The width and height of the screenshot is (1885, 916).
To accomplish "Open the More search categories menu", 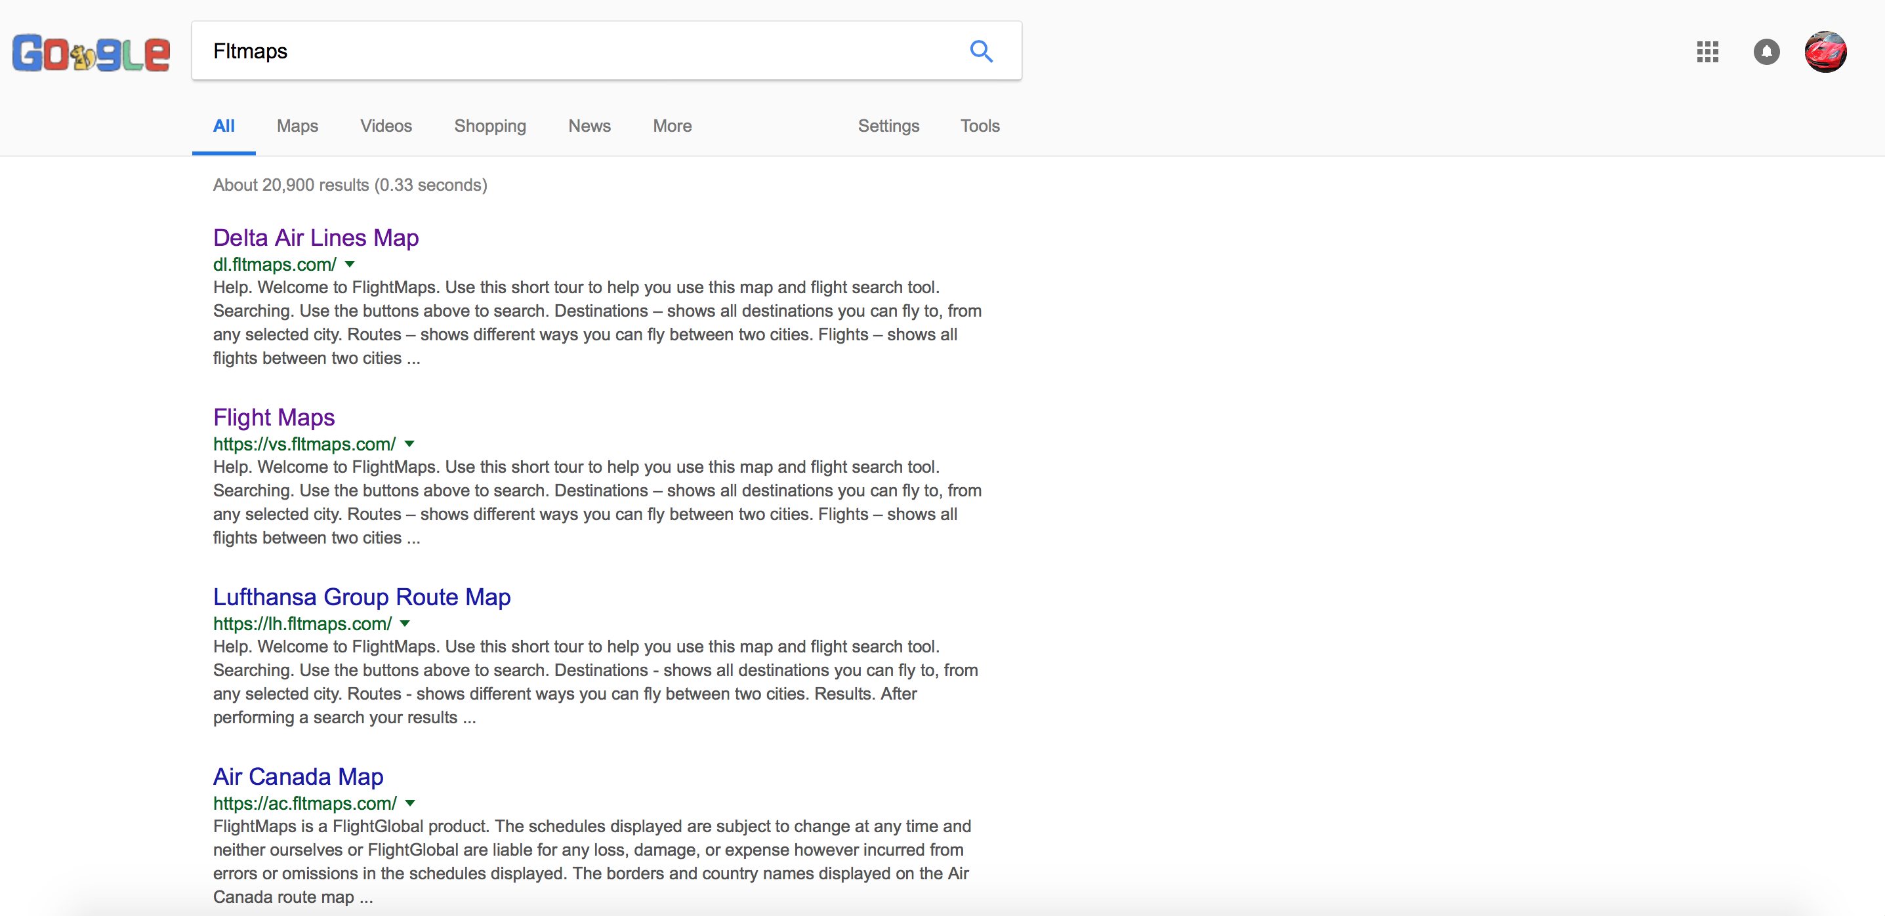I will point(672,126).
